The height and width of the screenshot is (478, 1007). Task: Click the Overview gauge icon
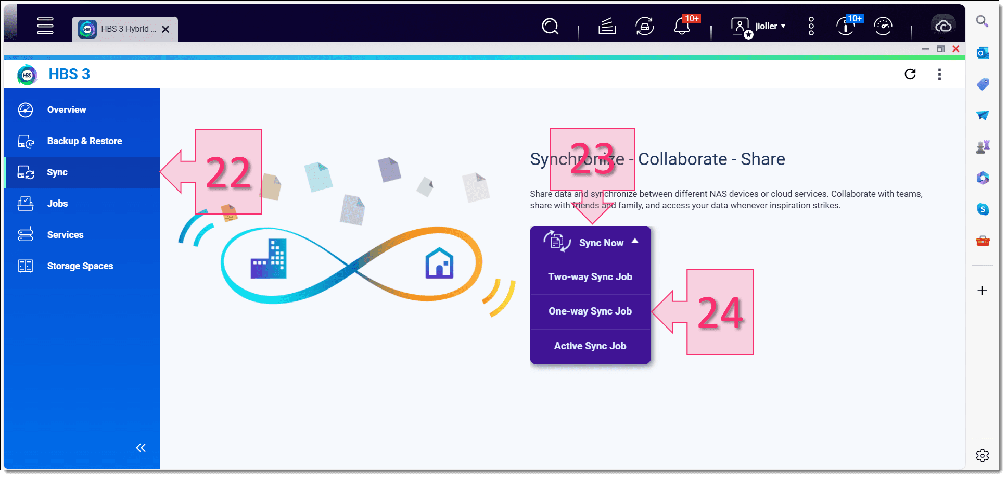point(26,110)
